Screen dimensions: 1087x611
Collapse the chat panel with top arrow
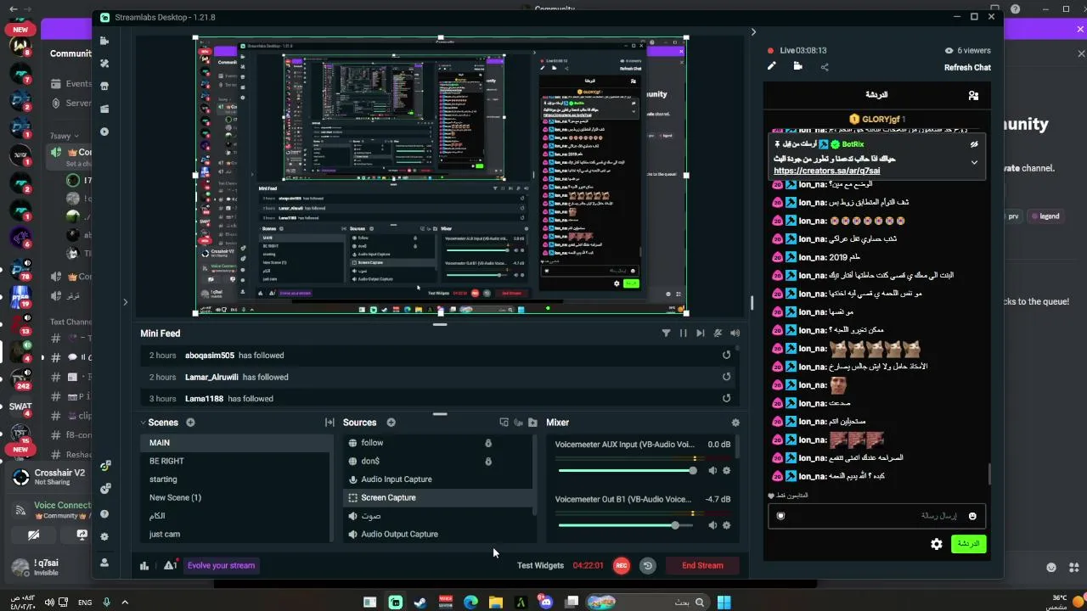pos(753,32)
